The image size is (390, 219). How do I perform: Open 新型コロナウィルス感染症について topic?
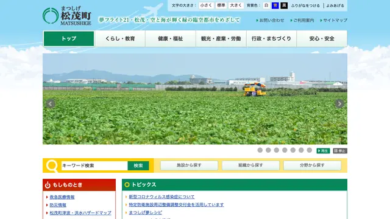coord(161,196)
